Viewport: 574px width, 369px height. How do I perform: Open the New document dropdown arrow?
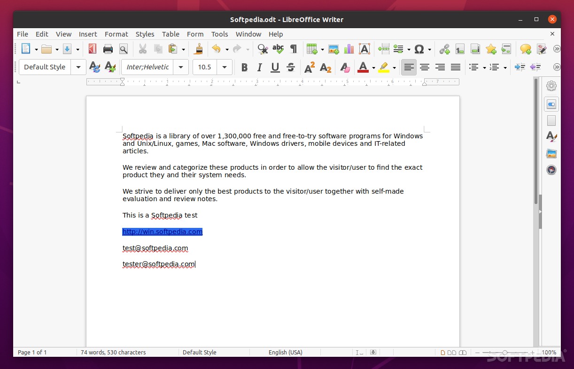click(x=36, y=49)
